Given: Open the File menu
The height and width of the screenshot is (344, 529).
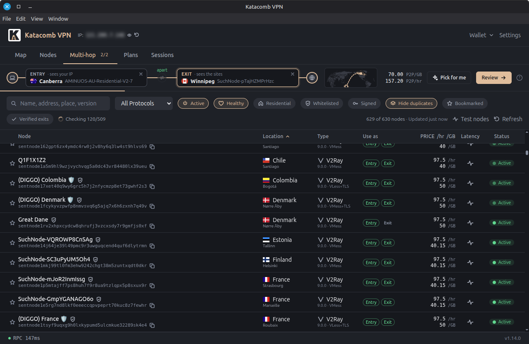Looking at the screenshot, I should click(7, 19).
